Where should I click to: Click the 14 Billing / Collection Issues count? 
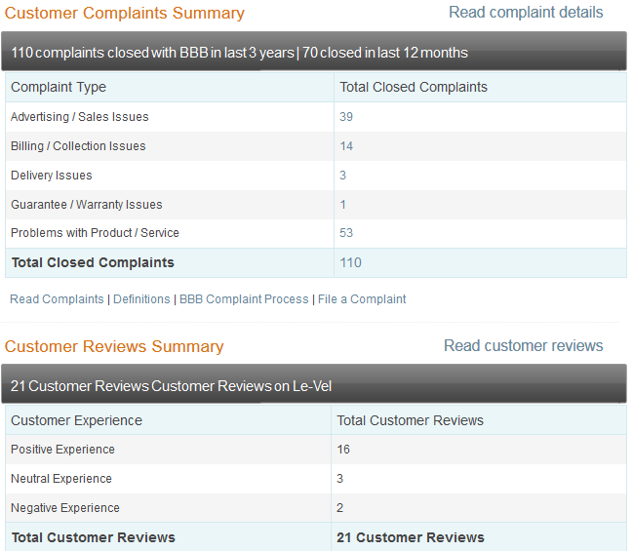pos(346,146)
